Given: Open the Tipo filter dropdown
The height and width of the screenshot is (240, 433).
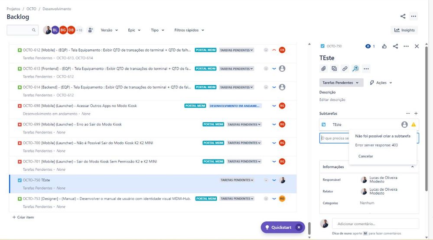Looking at the screenshot, I should pos(157,30).
